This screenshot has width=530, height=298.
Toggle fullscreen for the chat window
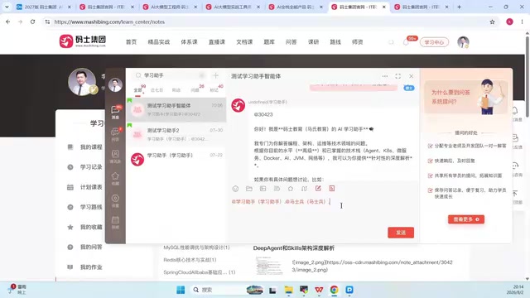397,76
